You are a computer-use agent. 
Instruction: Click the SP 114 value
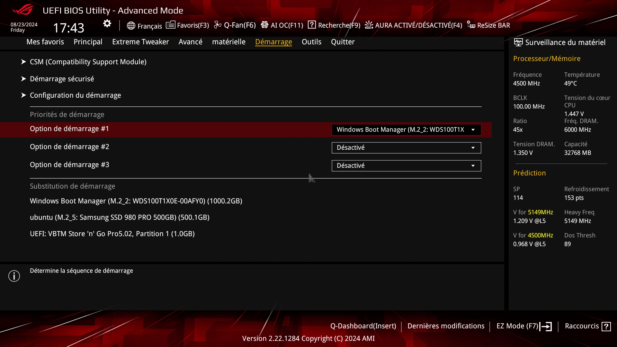(x=518, y=198)
